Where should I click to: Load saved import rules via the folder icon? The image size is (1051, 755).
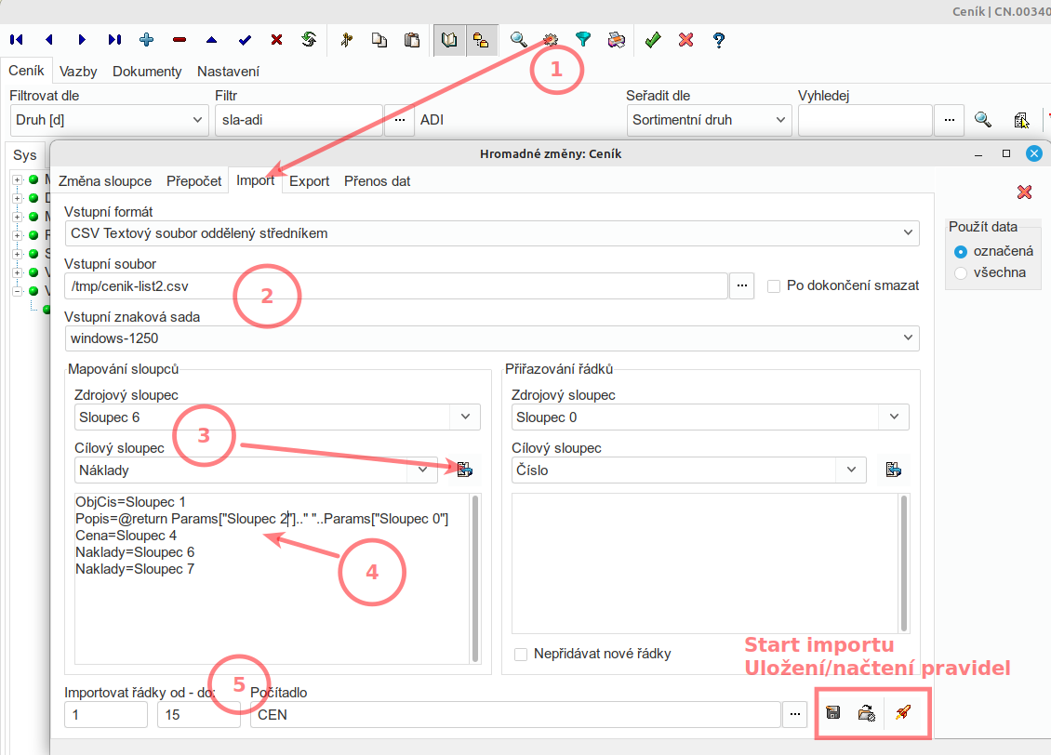(x=867, y=713)
